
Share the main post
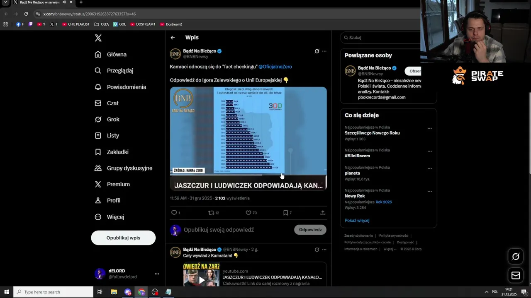pos(323,213)
